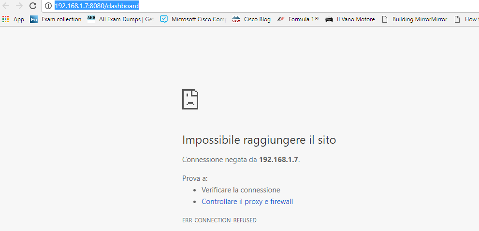Click the Prova a: label
Screen dimensions: 479x231
(x=195, y=178)
